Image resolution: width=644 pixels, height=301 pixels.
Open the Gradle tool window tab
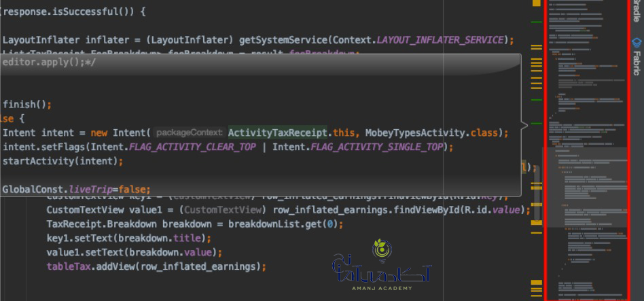pyautogui.click(x=637, y=12)
